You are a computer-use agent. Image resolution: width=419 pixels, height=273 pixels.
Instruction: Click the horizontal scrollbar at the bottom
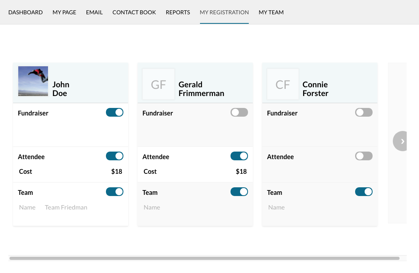204,258
